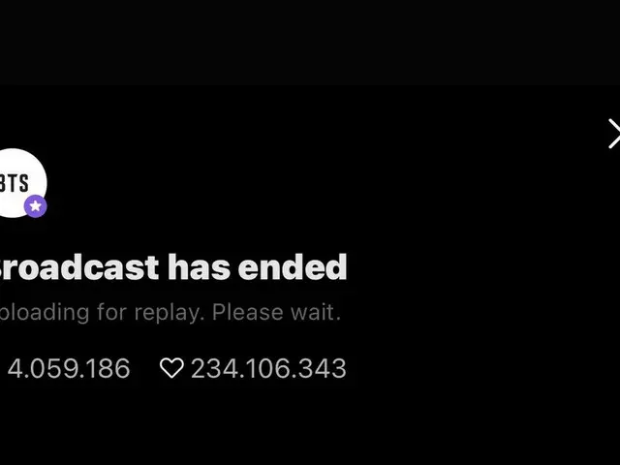Click the 4.059.186 viewer count
The height and width of the screenshot is (465, 620).
[69, 368]
